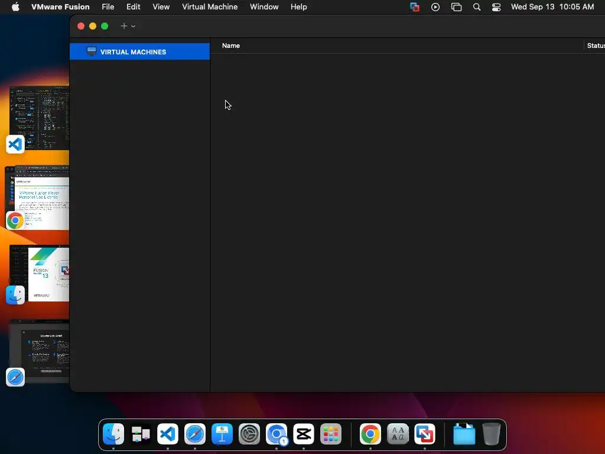
Task: Open the Window menu
Action: click(264, 7)
